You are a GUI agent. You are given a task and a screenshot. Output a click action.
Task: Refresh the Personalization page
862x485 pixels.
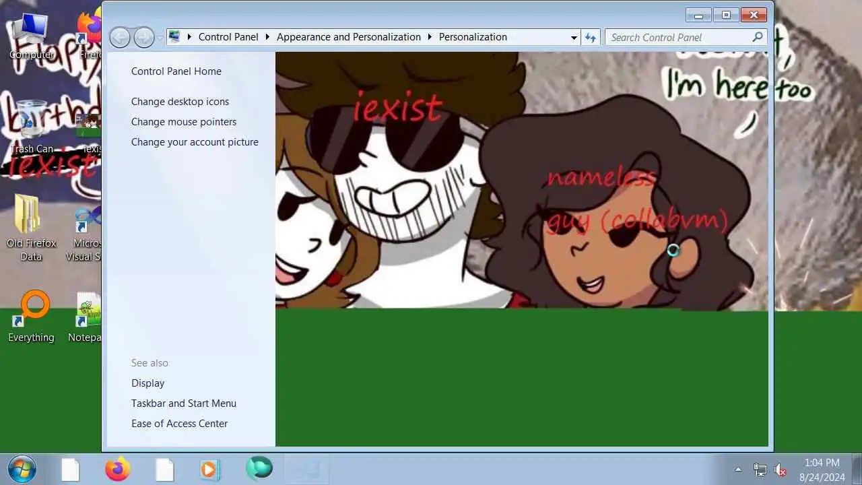591,37
